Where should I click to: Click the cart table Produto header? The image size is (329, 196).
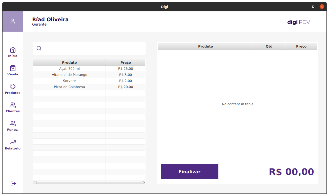[x=205, y=46]
